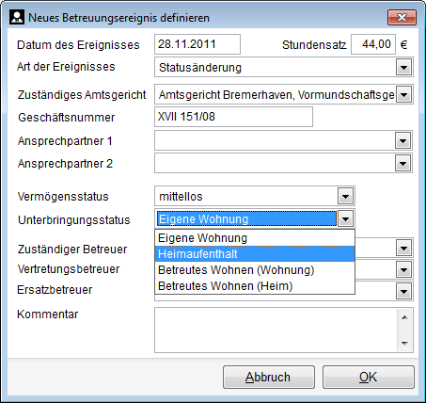Open the Ansprechpartner 2 dropdown arrow

pyautogui.click(x=402, y=163)
